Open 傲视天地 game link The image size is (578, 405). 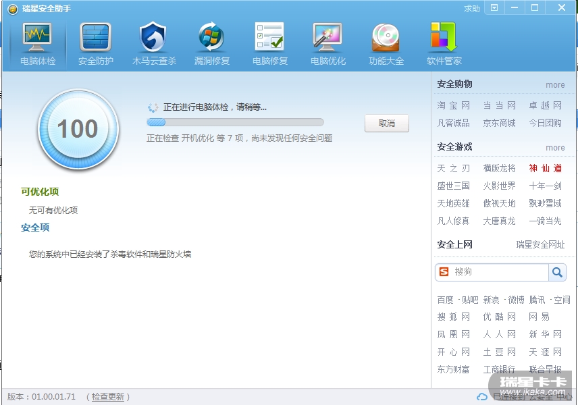499,203
